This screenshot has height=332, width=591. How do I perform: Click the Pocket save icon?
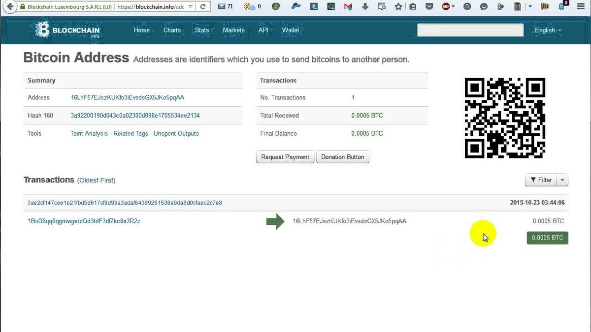(x=429, y=7)
